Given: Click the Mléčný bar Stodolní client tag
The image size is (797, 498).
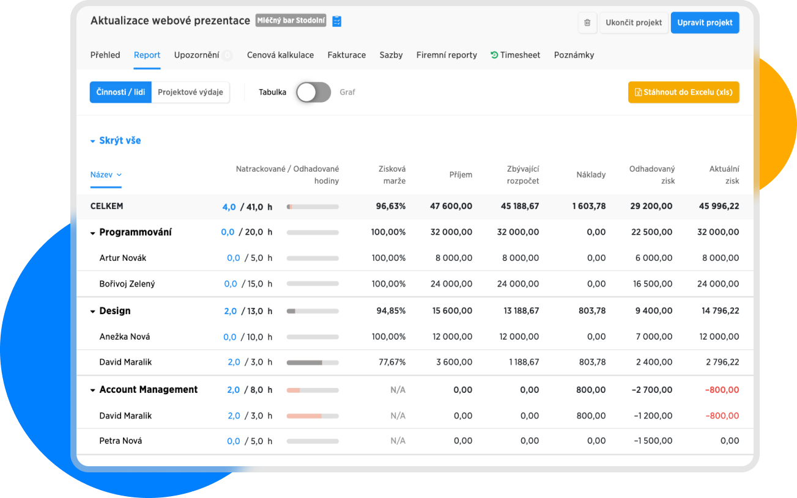Looking at the screenshot, I should [291, 21].
